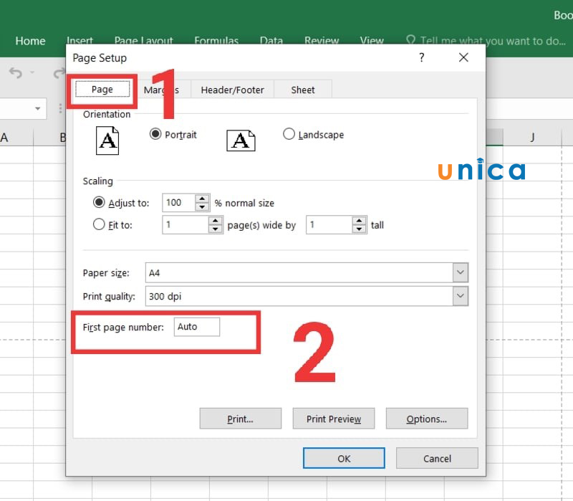
Task: Decrease pages wide value
Action: pyautogui.click(x=216, y=229)
